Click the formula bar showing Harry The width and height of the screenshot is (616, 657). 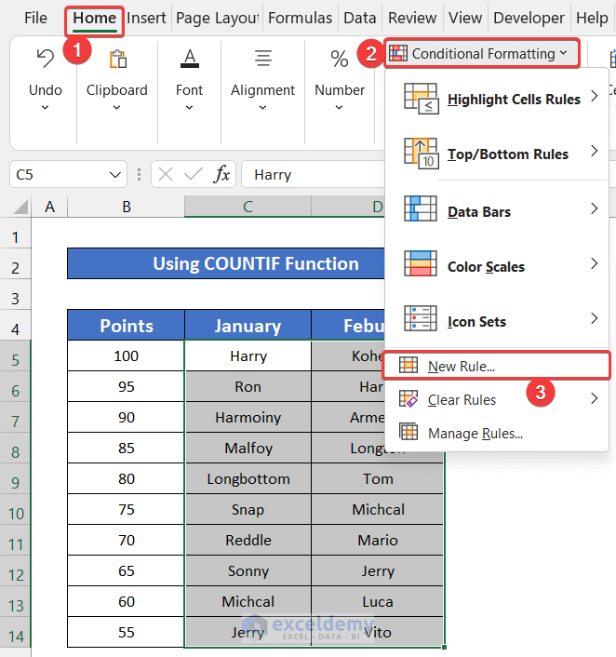pyautogui.click(x=314, y=174)
